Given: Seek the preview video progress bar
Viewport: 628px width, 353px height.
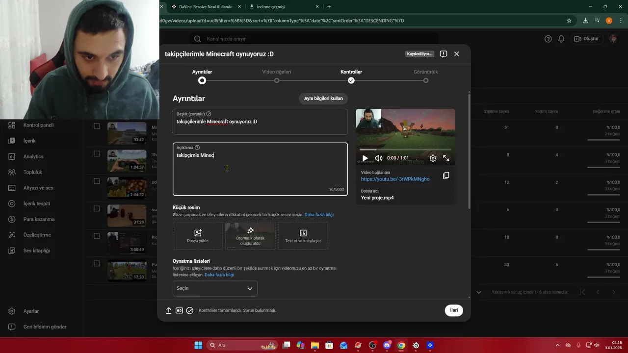Looking at the screenshot, I should point(405,150).
